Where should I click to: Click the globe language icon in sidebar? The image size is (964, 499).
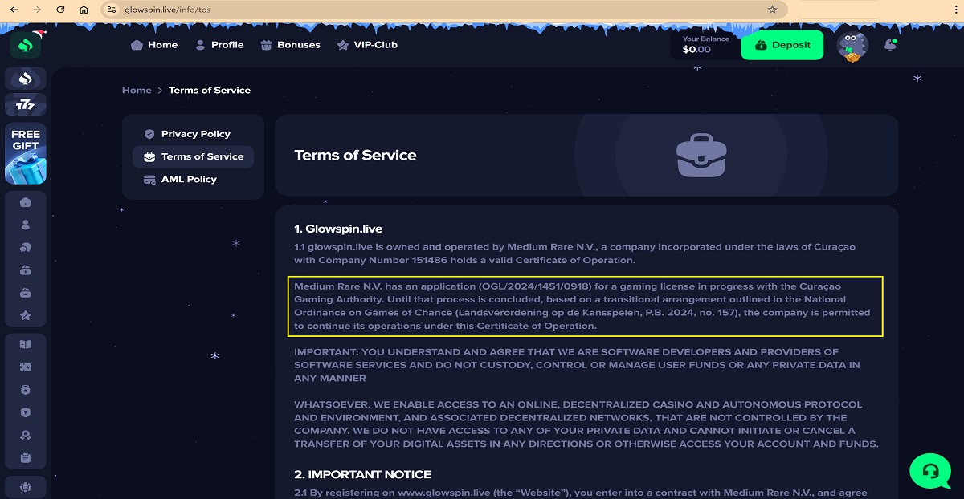[x=26, y=486]
